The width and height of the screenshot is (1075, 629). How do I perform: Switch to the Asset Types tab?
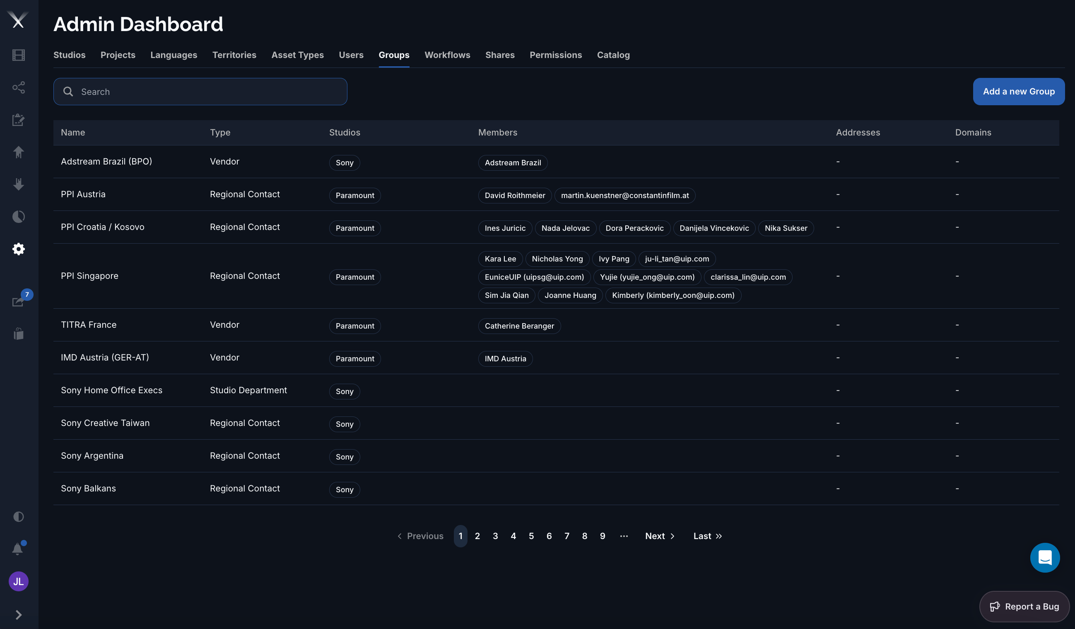coord(297,55)
